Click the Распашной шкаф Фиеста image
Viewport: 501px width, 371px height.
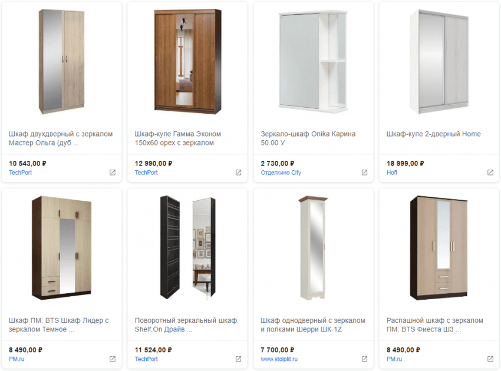439,247
